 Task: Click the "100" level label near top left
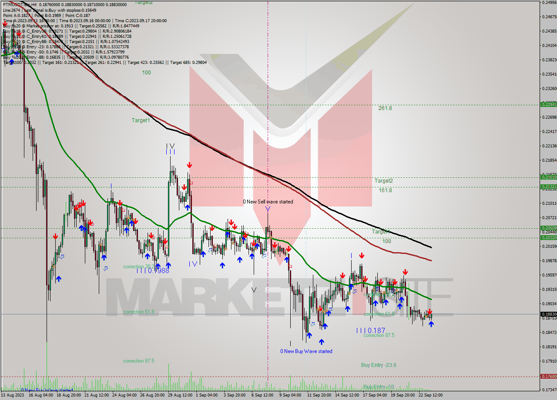point(146,73)
